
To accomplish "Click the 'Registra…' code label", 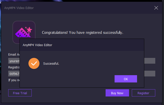I will click(x=14, y=67).
